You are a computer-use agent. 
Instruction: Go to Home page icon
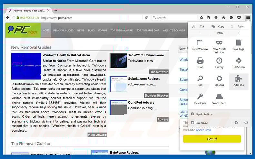224,18
